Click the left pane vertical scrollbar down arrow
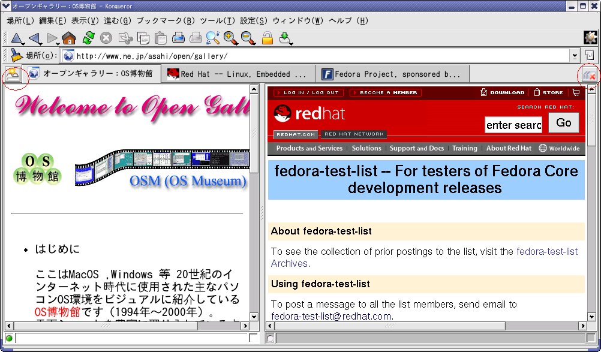 [x=254, y=317]
